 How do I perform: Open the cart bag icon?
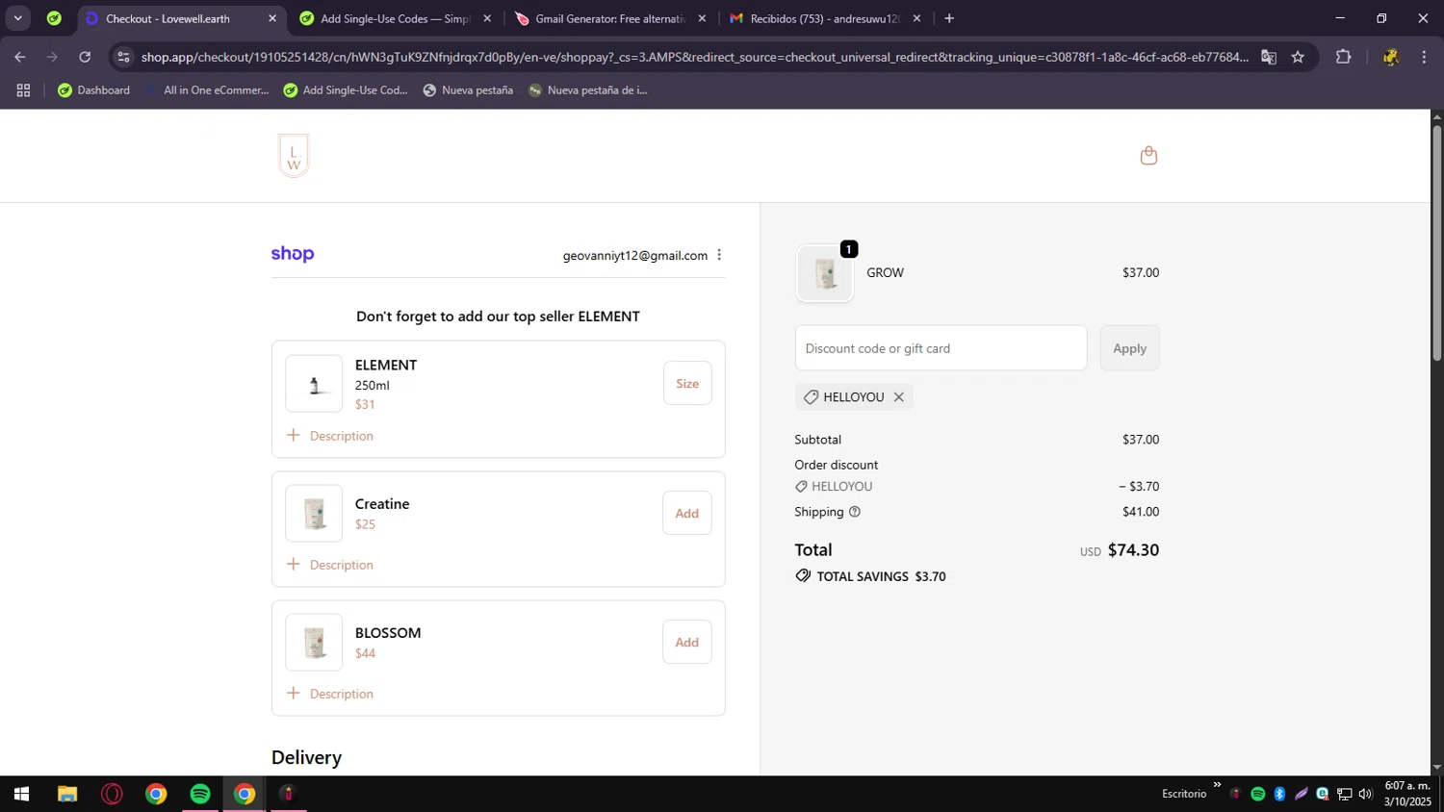1148,156
